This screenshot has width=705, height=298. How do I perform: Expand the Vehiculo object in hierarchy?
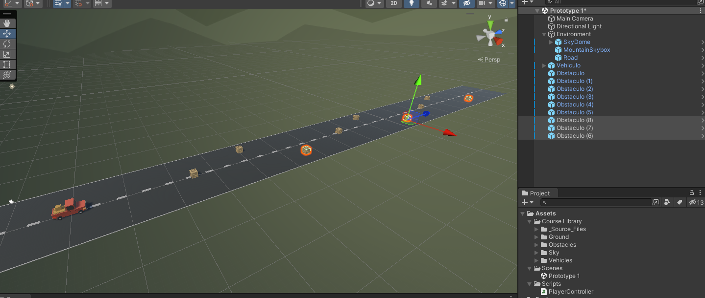(x=544, y=65)
